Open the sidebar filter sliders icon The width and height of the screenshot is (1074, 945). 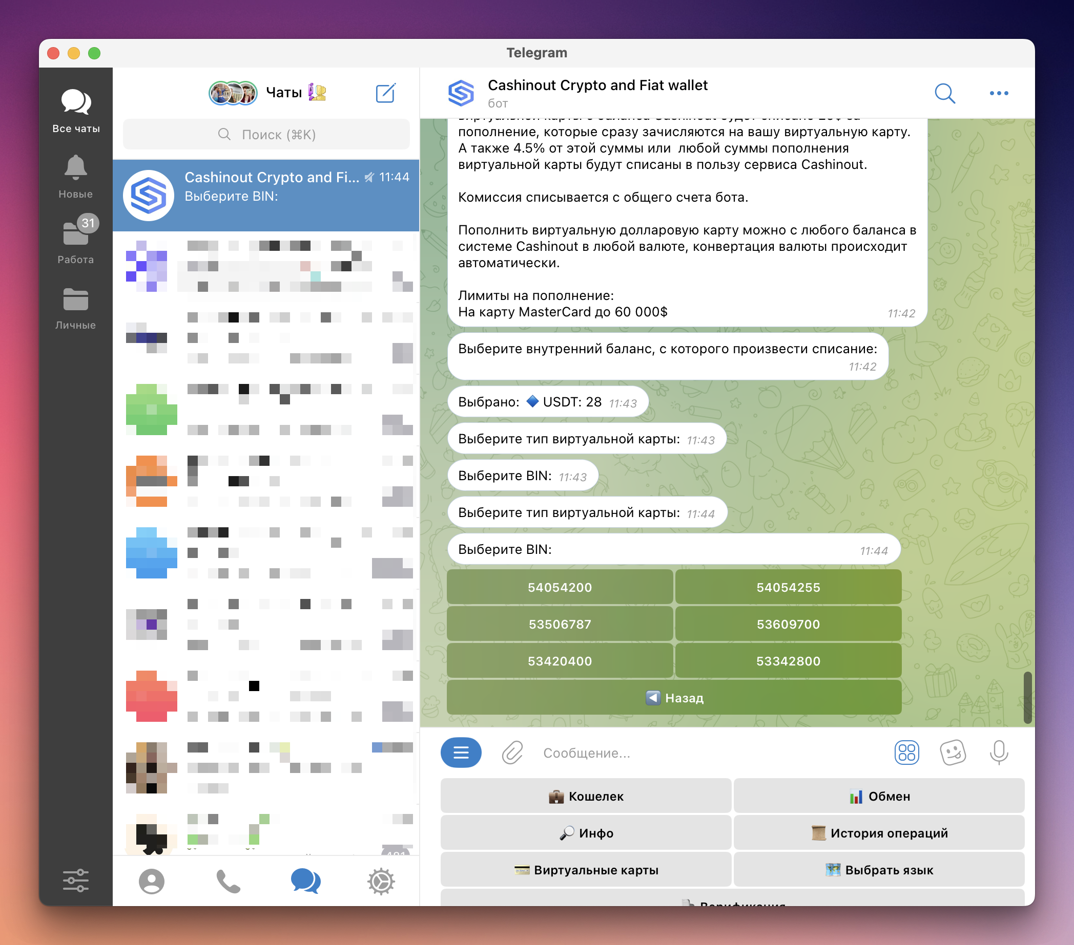click(76, 880)
